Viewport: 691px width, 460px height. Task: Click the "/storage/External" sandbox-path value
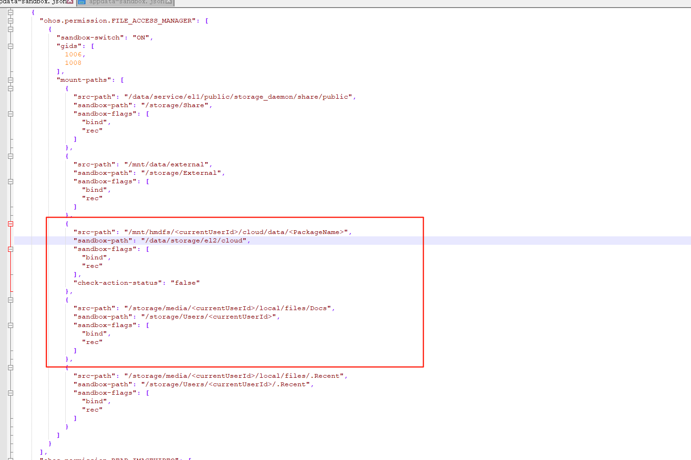click(181, 173)
